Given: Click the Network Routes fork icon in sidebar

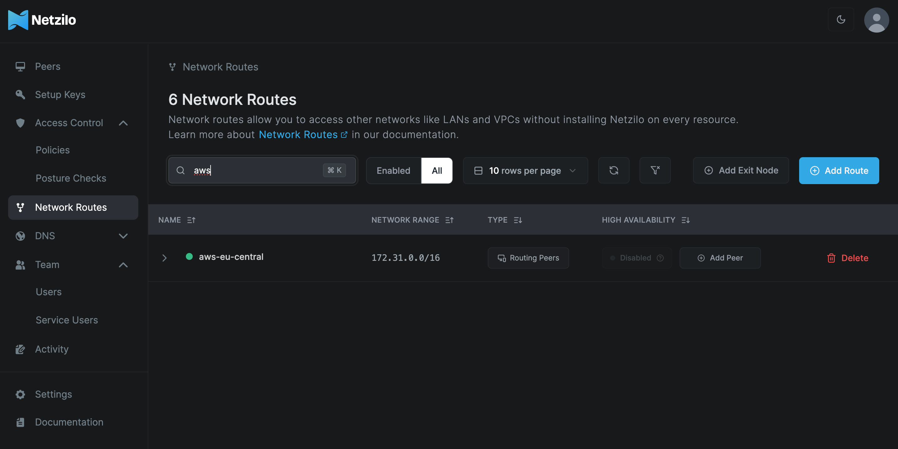Looking at the screenshot, I should tap(20, 207).
